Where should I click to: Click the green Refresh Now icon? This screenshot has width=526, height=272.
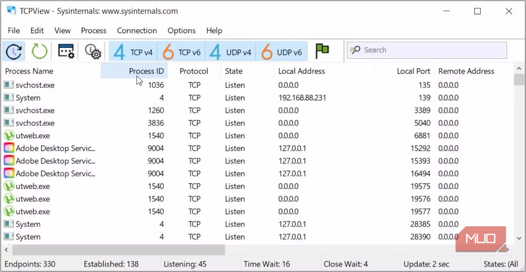point(39,51)
